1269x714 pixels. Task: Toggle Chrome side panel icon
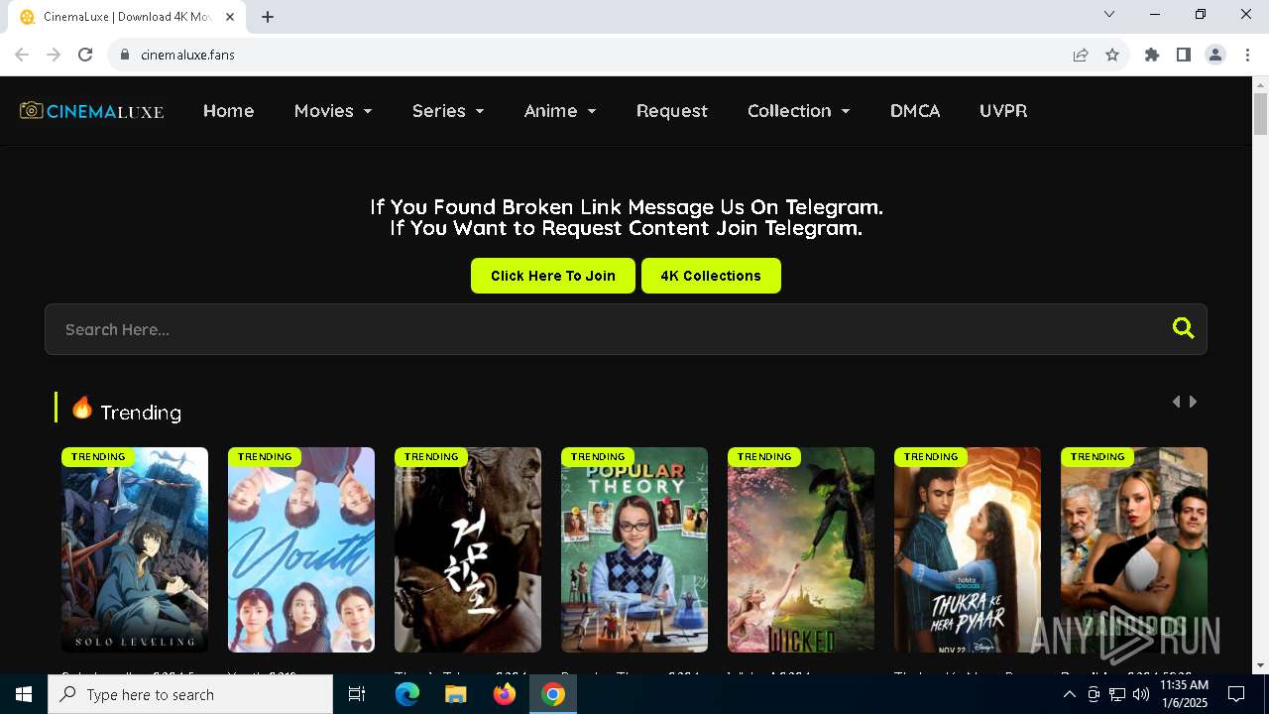[x=1184, y=55]
